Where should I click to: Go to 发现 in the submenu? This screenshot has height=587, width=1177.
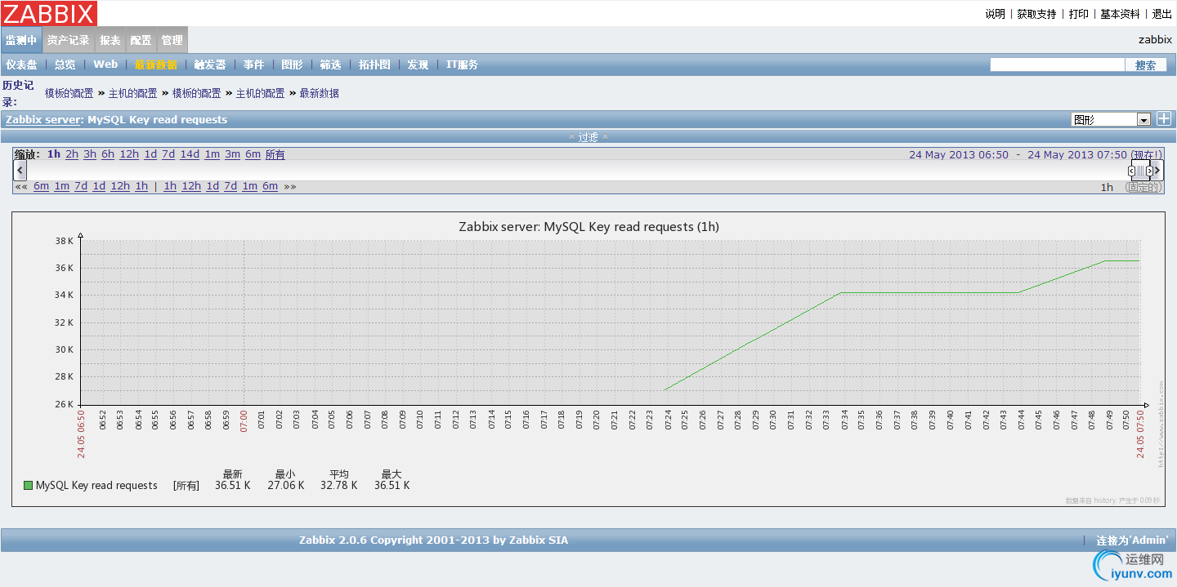[418, 64]
